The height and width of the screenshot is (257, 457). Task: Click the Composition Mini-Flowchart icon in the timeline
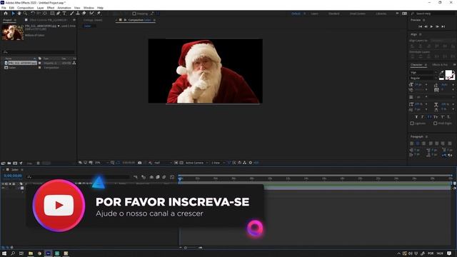[135, 177]
